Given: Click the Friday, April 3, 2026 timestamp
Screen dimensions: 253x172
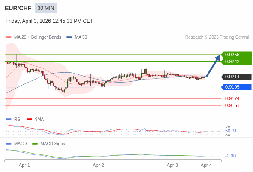Looking at the screenshot, I should click(49, 21).
